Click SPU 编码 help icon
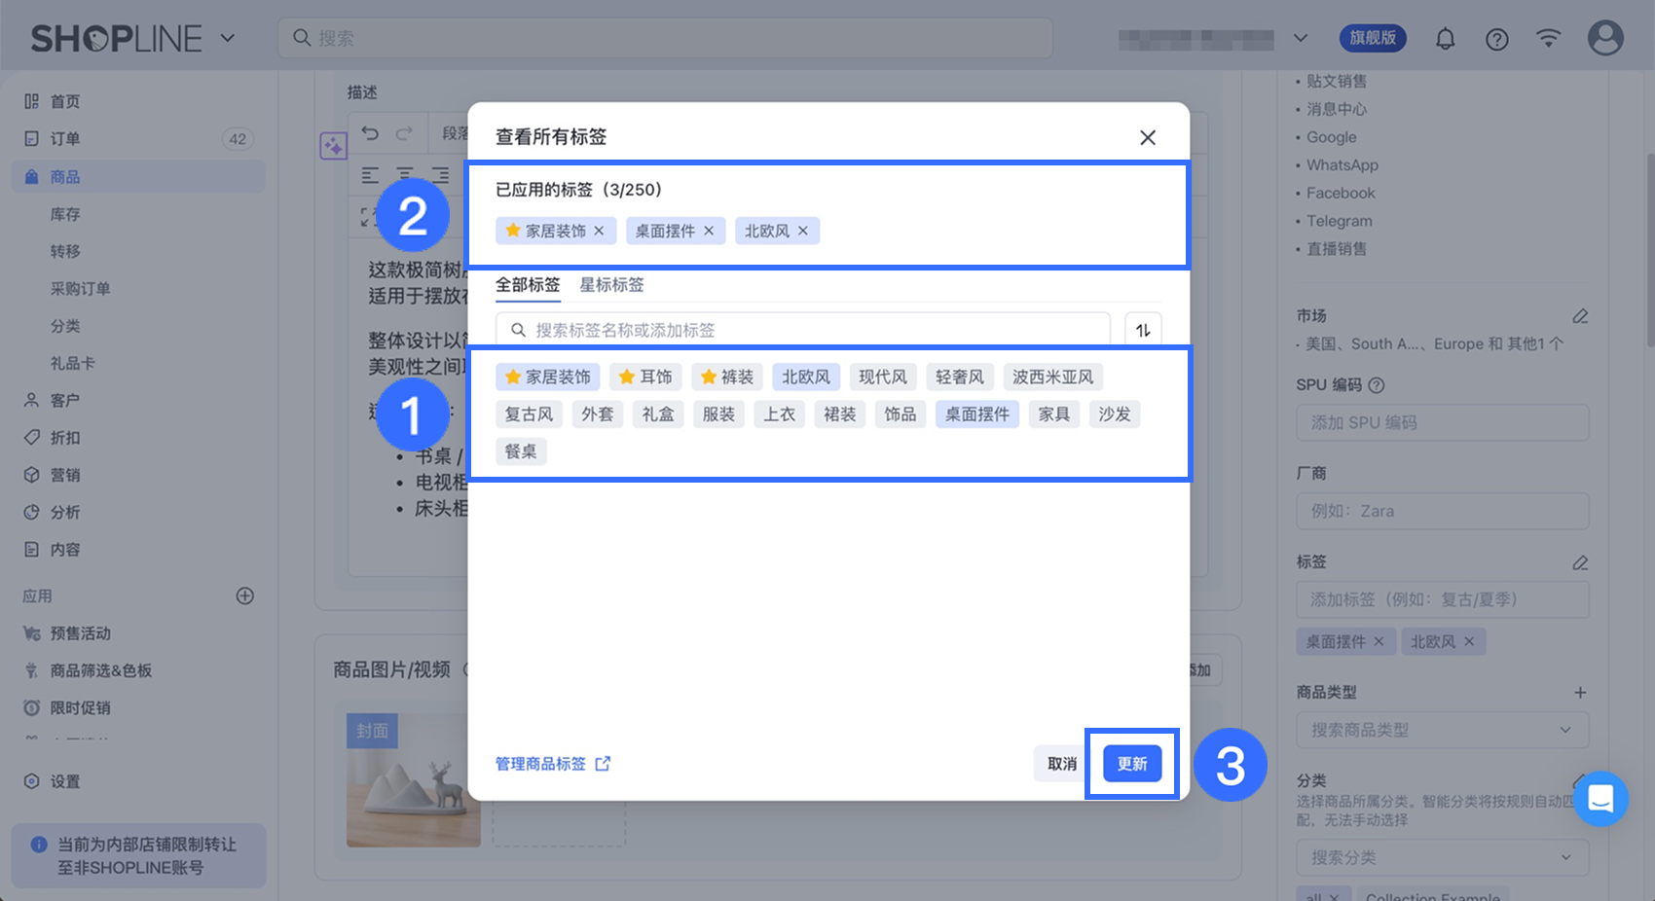This screenshot has height=901, width=1655. click(1377, 385)
